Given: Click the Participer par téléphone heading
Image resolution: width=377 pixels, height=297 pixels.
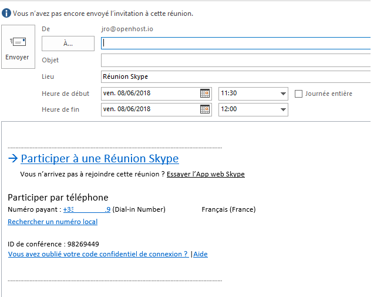Looking at the screenshot, I should tap(58, 198).
